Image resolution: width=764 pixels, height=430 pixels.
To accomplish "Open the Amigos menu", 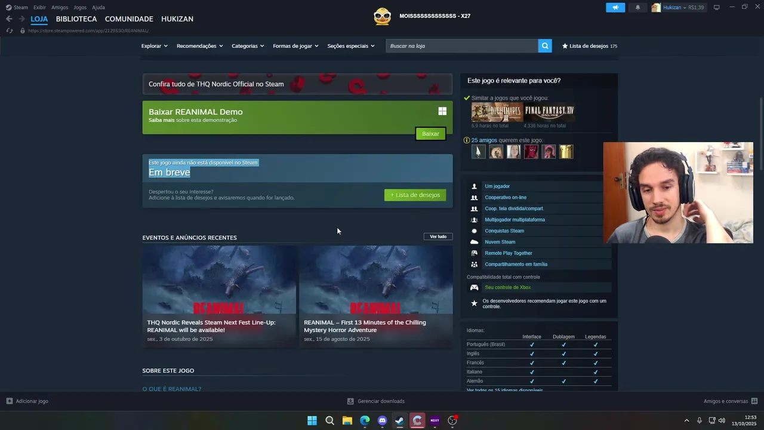I will point(60,7).
